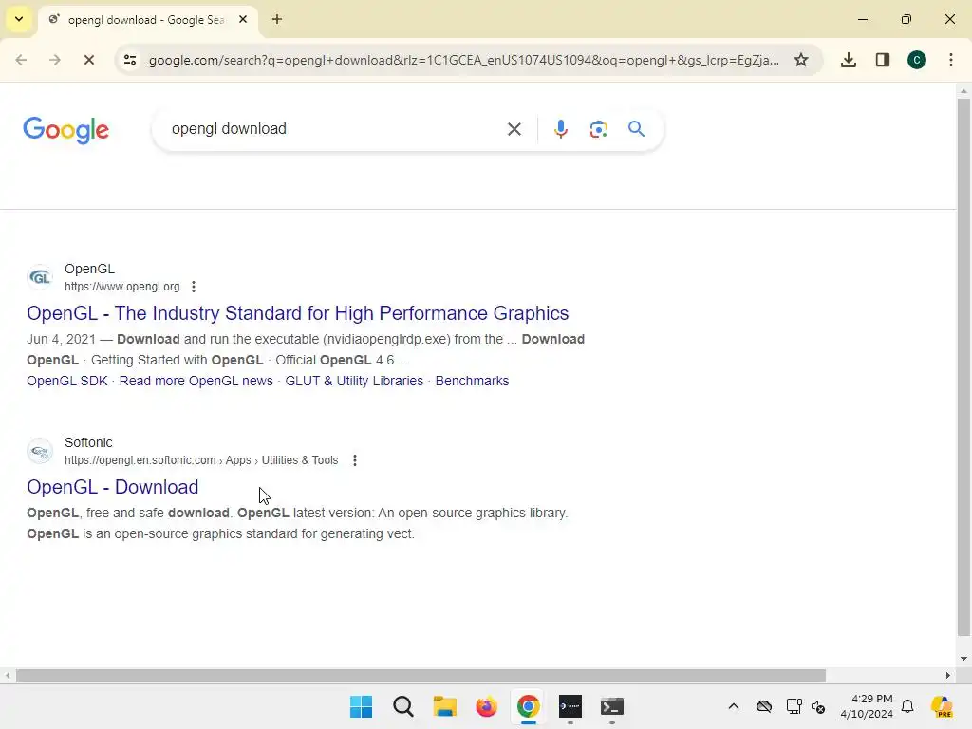Click the vertical scrollbar thumb
Image resolution: width=972 pixels, height=729 pixels.
963,365
